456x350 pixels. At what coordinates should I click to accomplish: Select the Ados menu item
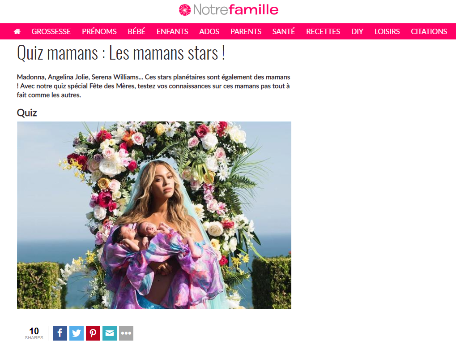pos(209,31)
